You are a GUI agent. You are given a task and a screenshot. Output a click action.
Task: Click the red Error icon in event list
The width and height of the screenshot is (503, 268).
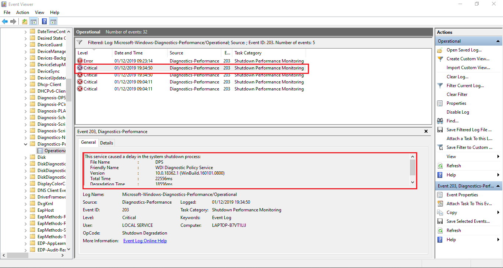(80, 61)
